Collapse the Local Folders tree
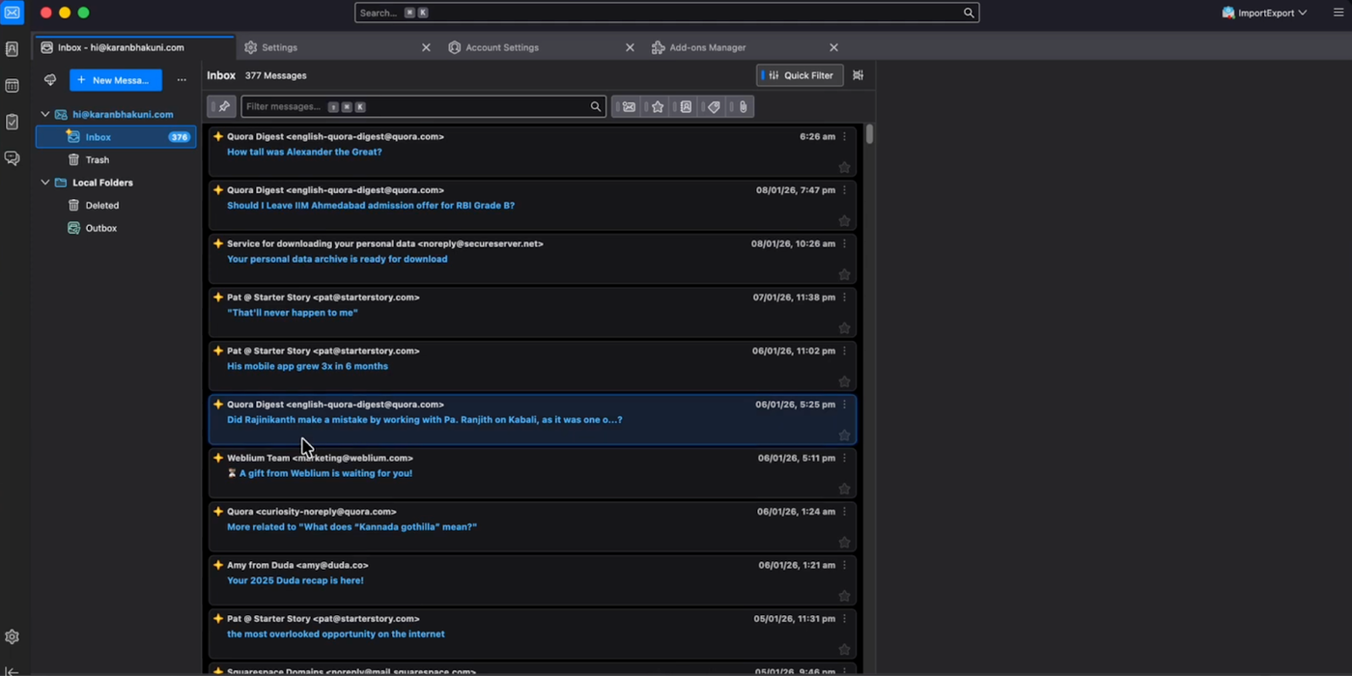The height and width of the screenshot is (676, 1352). (x=44, y=183)
